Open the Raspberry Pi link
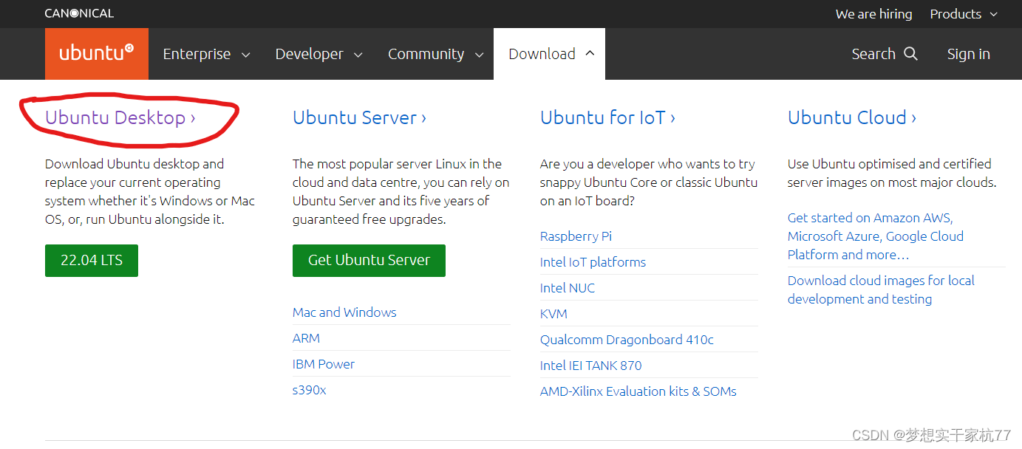 click(576, 236)
